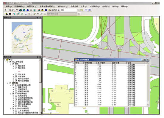Click the results table scrollbar down arrow
This screenshot has width=164, height=118.
(148, 105)
